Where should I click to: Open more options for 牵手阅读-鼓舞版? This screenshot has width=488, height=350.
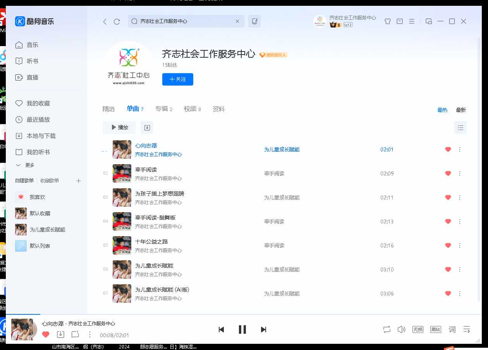click(x=460, y=221)
